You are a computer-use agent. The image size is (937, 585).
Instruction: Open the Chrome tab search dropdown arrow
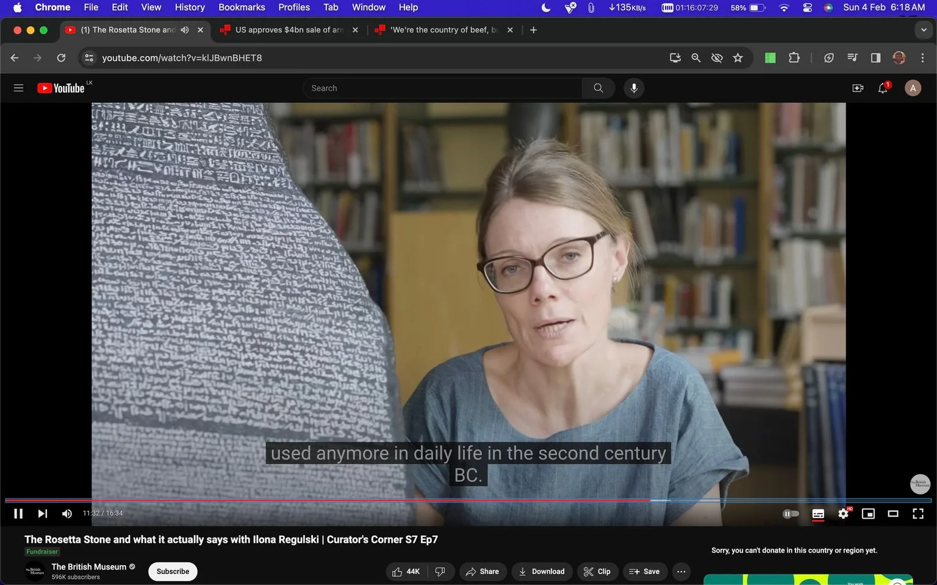click(924, 30)
